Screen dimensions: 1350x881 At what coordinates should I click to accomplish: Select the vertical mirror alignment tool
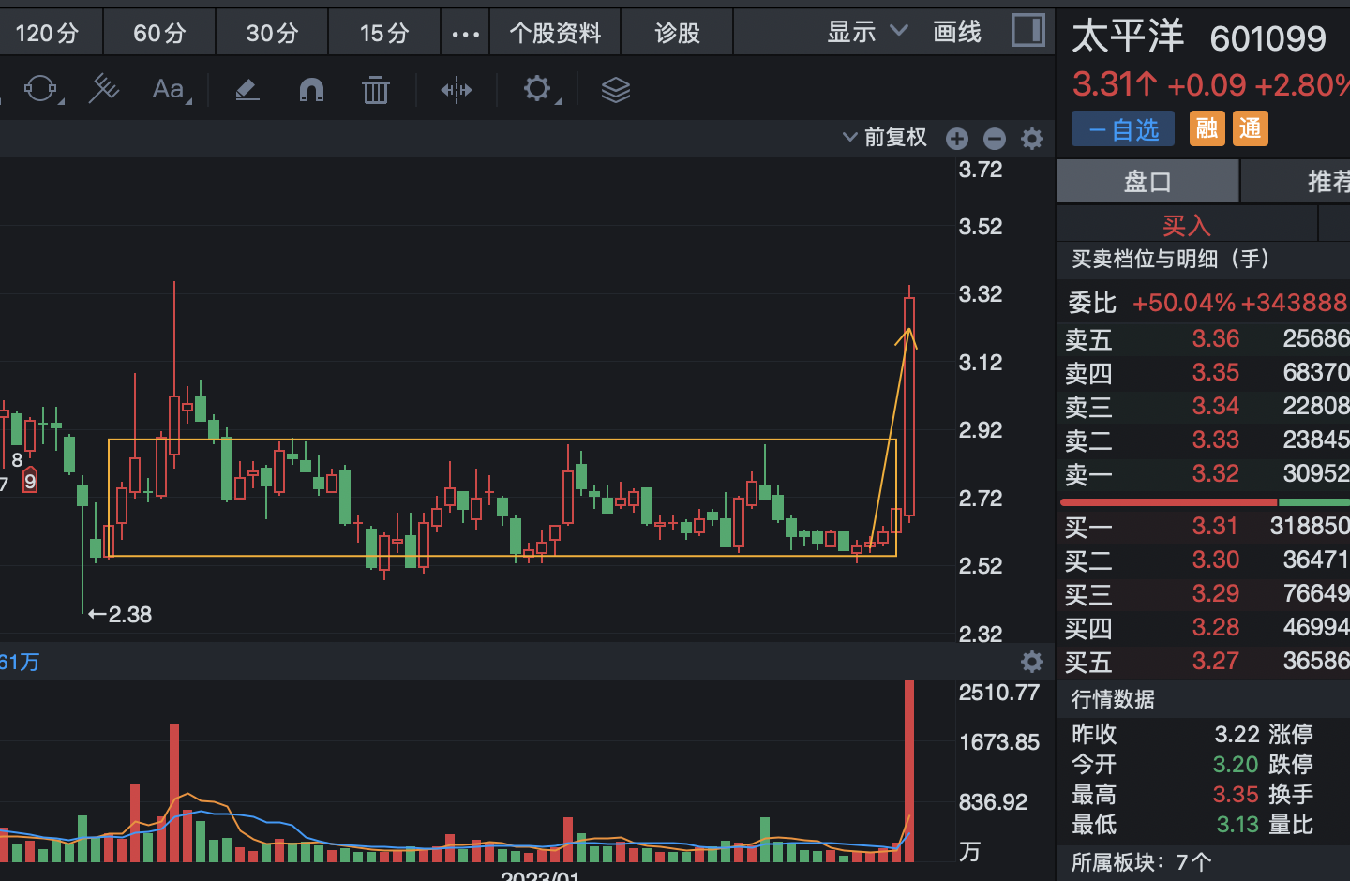point(457,90)
